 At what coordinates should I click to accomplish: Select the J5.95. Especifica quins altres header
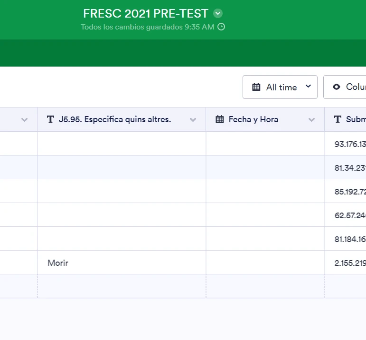114,119
